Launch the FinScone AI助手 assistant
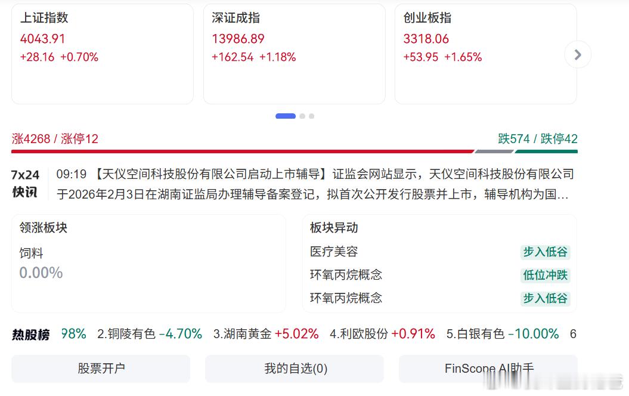 click(488, 369)
